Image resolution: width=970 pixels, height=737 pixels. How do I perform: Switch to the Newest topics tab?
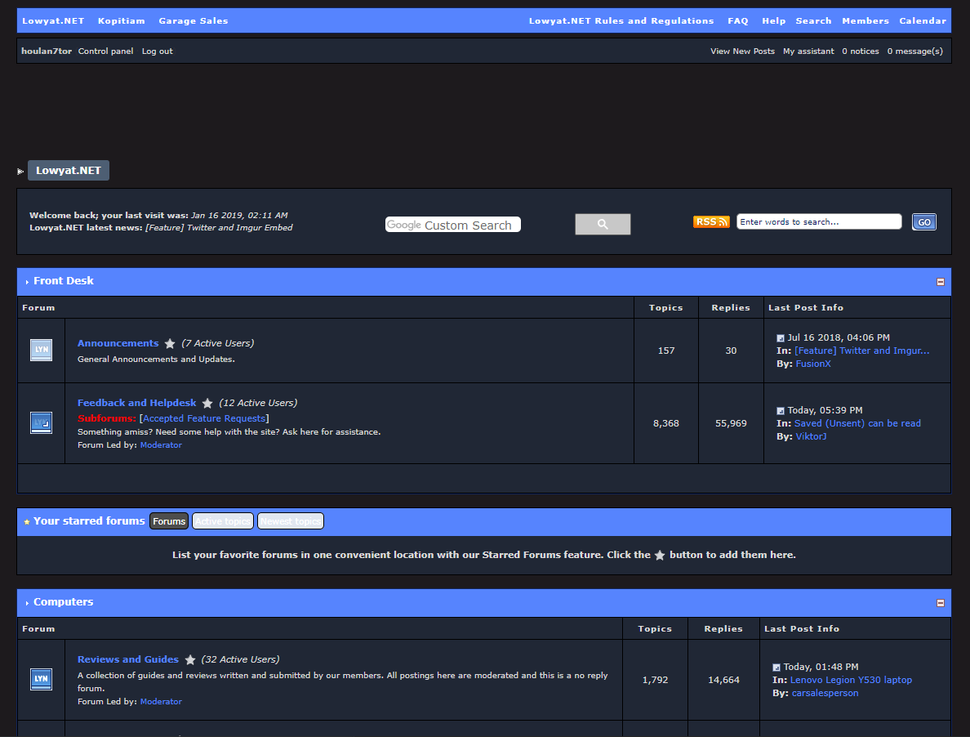point(290,521)
